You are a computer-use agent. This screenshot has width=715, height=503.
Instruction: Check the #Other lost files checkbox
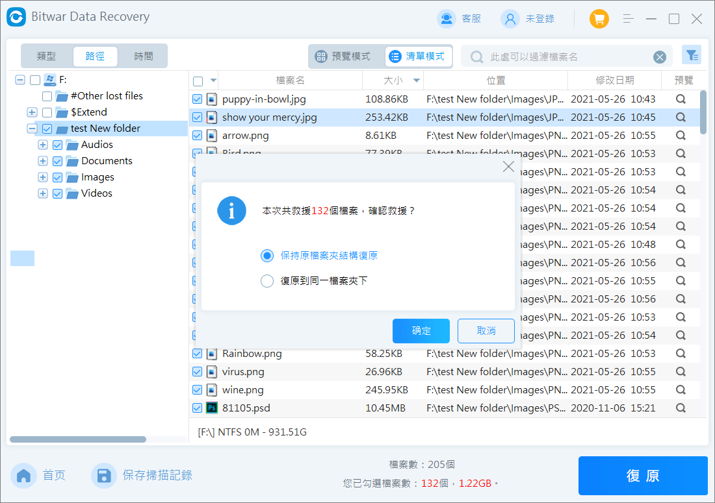click(47, 96)
